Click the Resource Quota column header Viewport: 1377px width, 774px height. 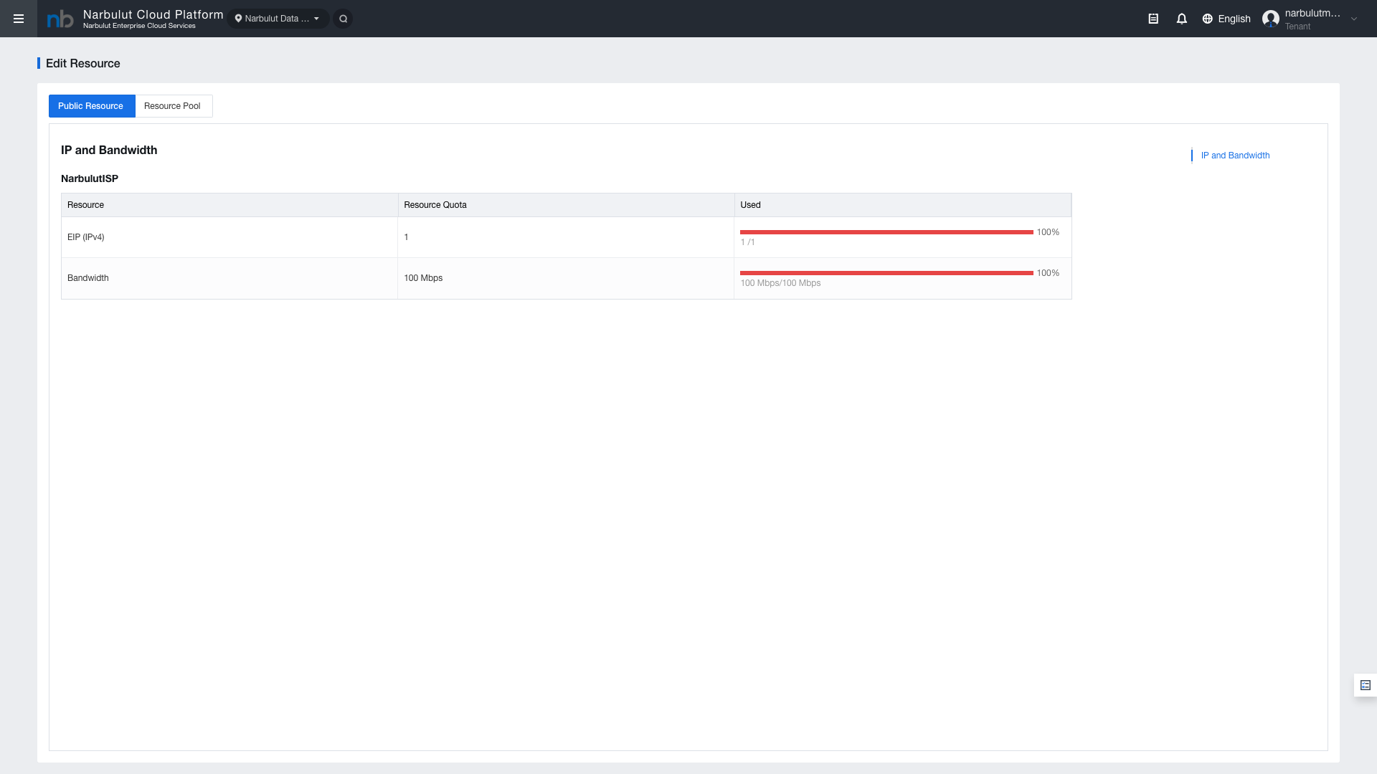[x=566, y=205]
